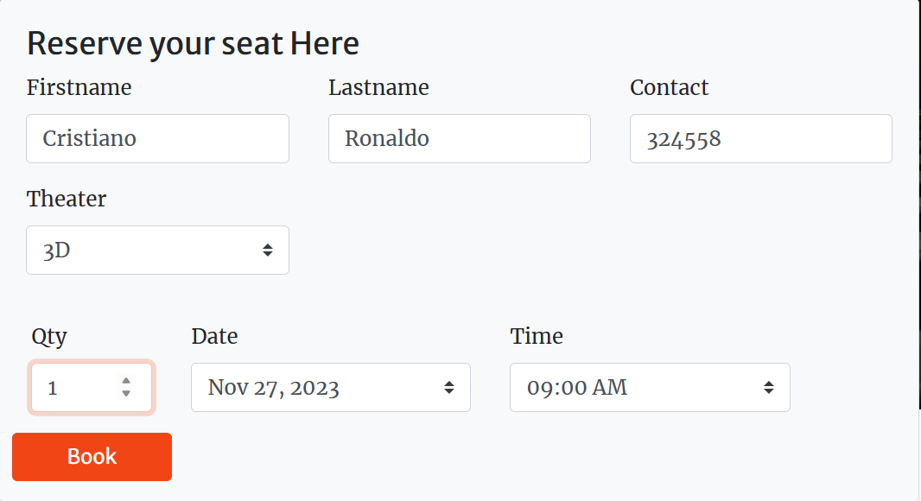Focus the Firstname field containing Cristiano
The width and height of the screenshot is (921, 501).
point(157,138)
